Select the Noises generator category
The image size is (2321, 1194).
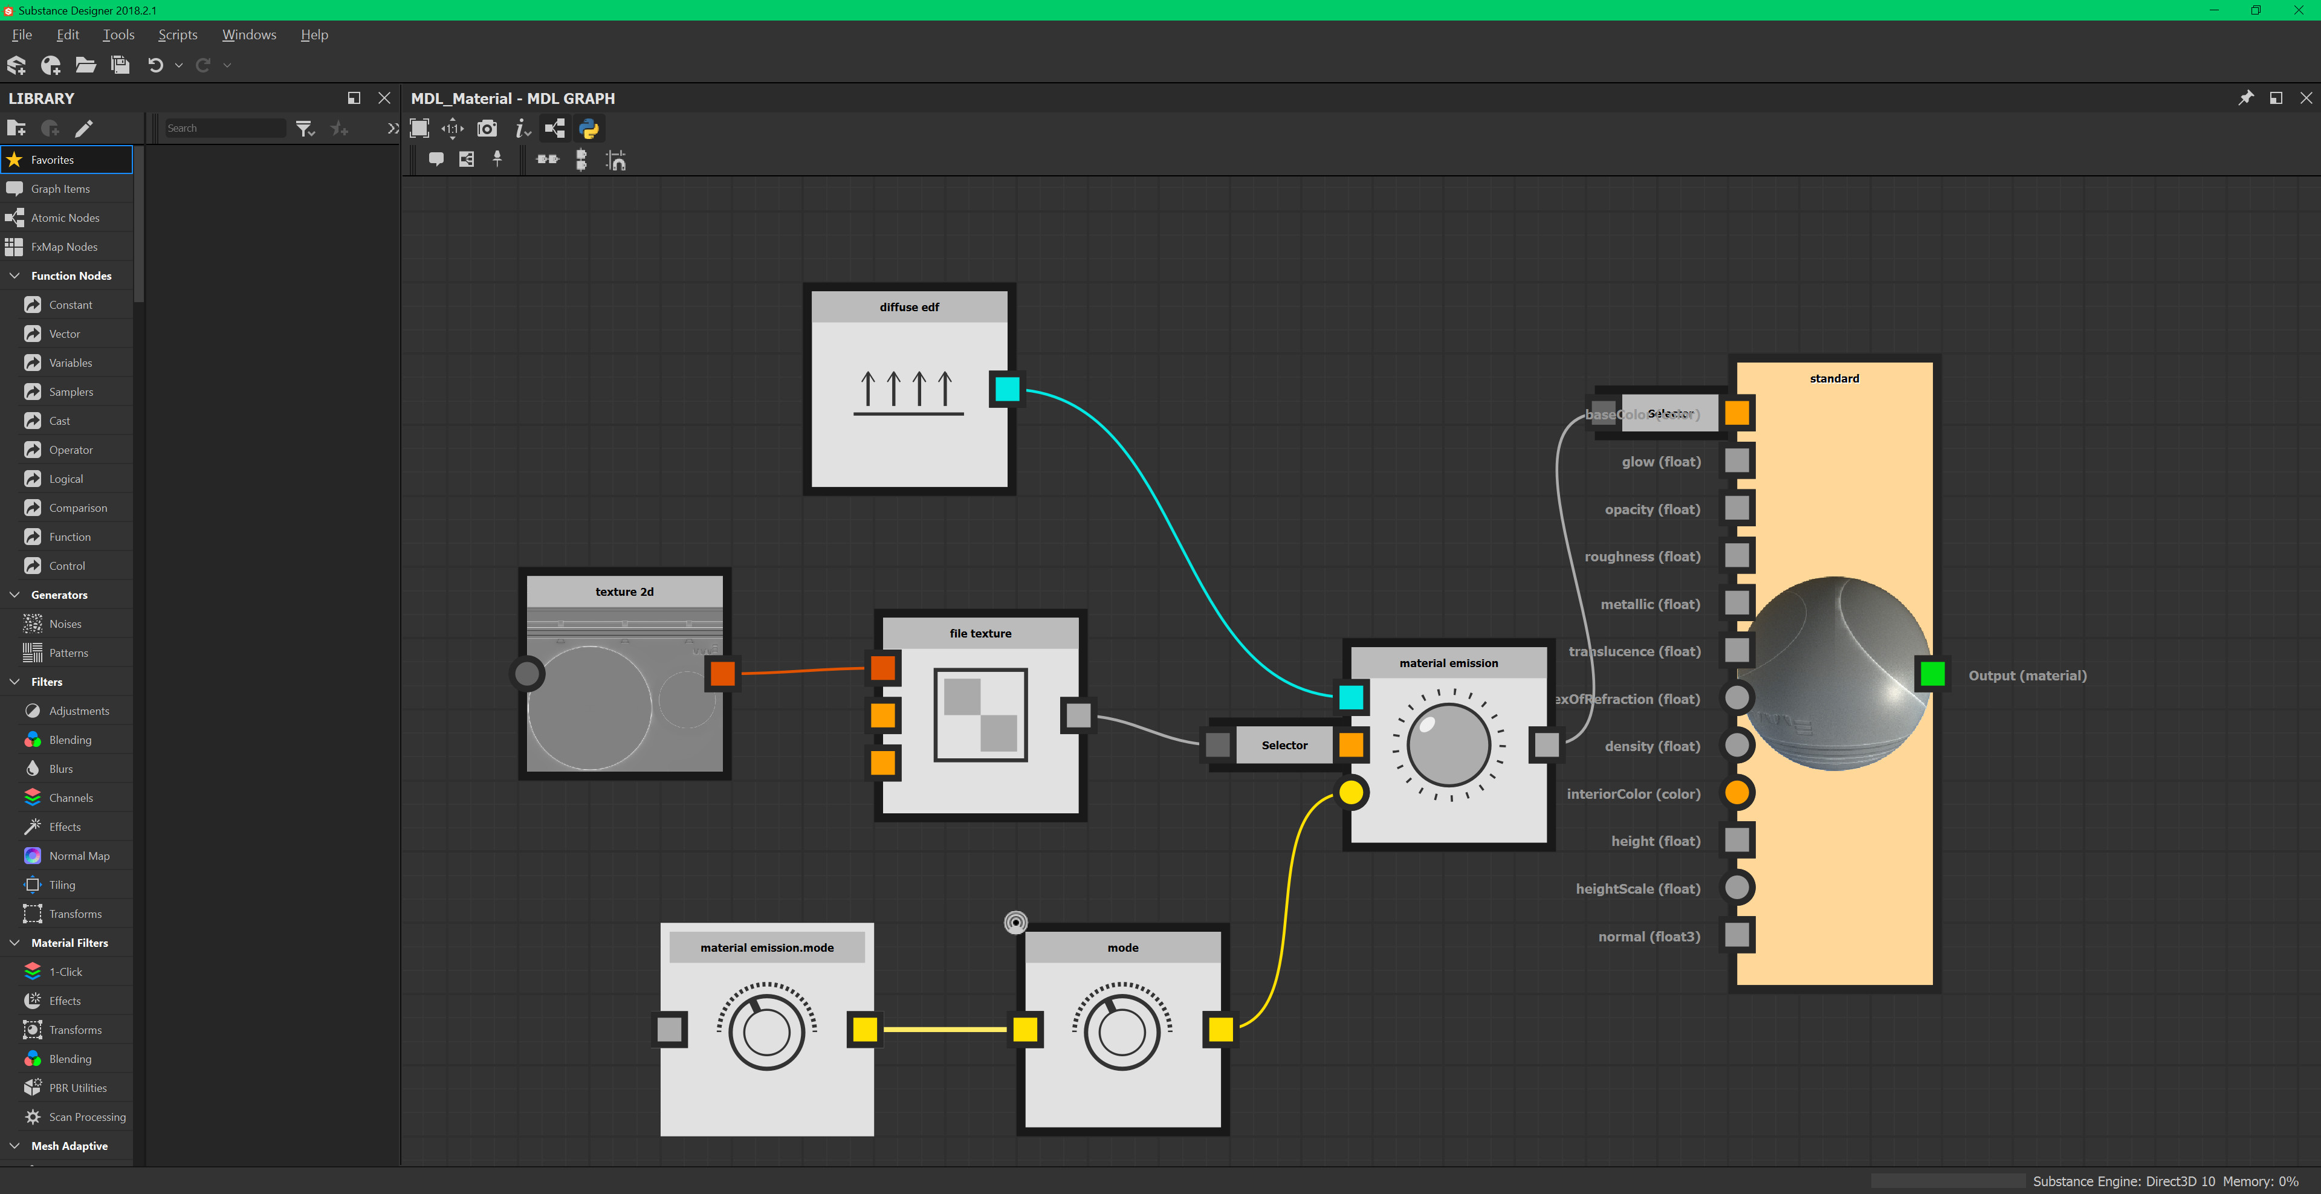(x=65, y=623)
